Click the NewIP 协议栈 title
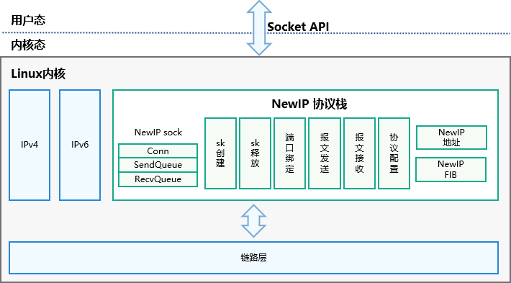511x283 pixels. click(x=309, y=104)
